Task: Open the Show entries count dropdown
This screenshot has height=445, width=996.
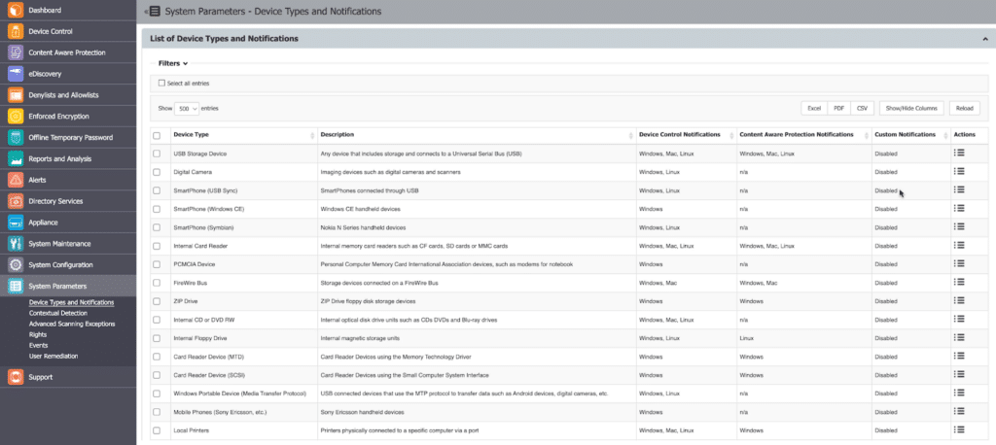Action: point(187,109)
